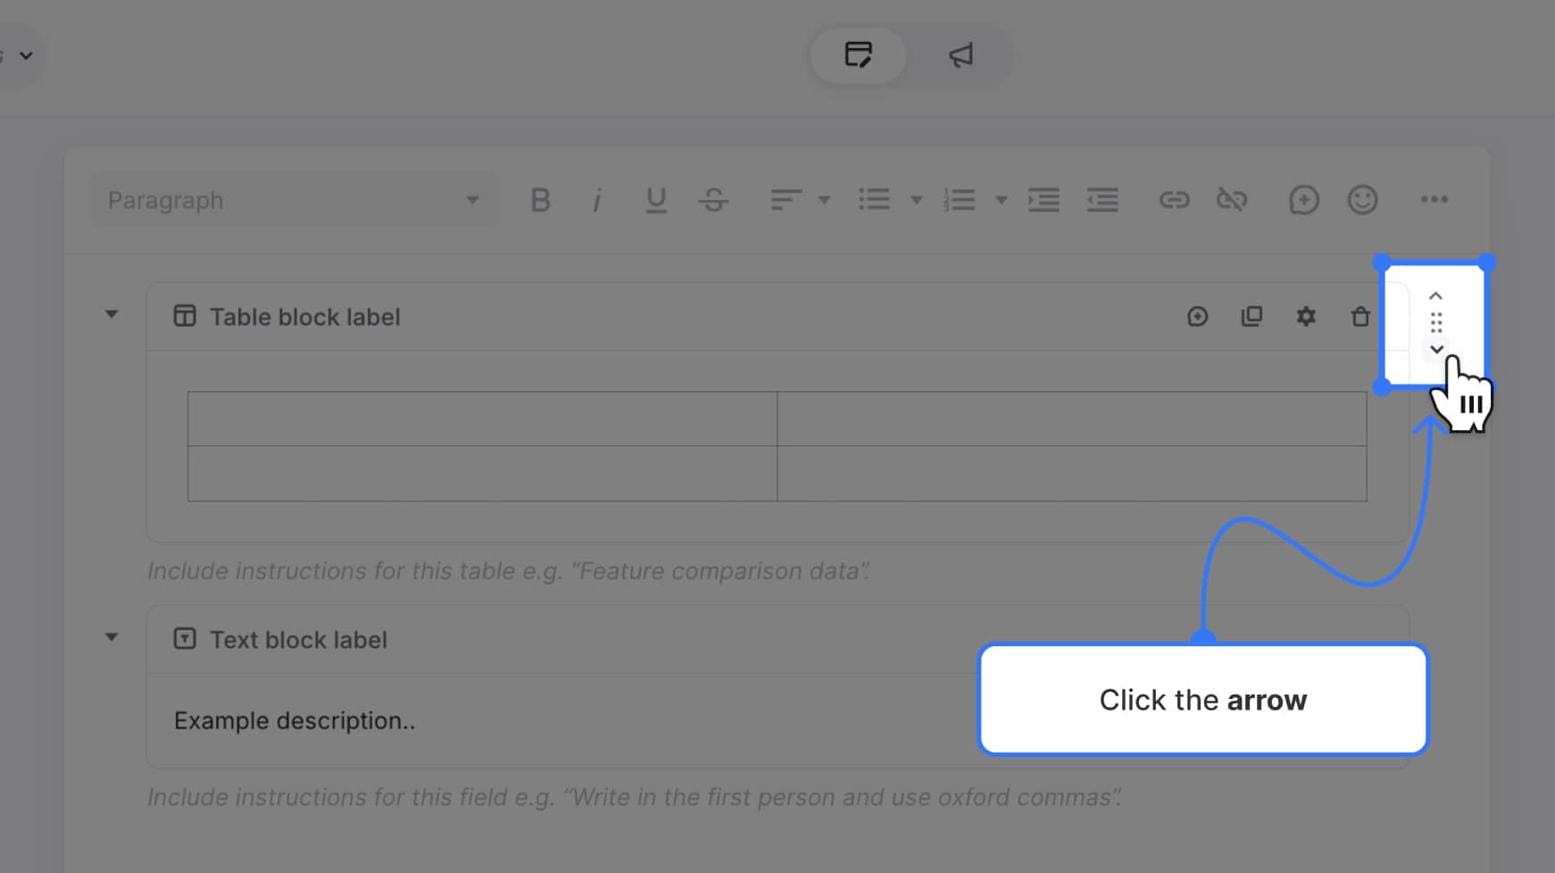
Task: Click the Table block drag handle dots
Action: (x=1436, y=322)
